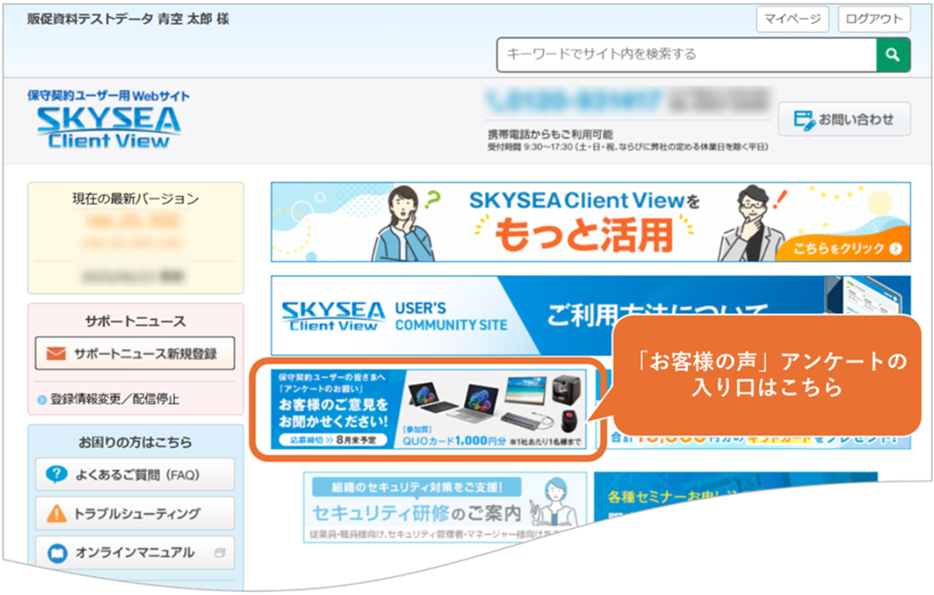Click the 保守契約ユーザー用Webサイト text
The width and height of the screenshot is (934, 595).
click(108, 96)
